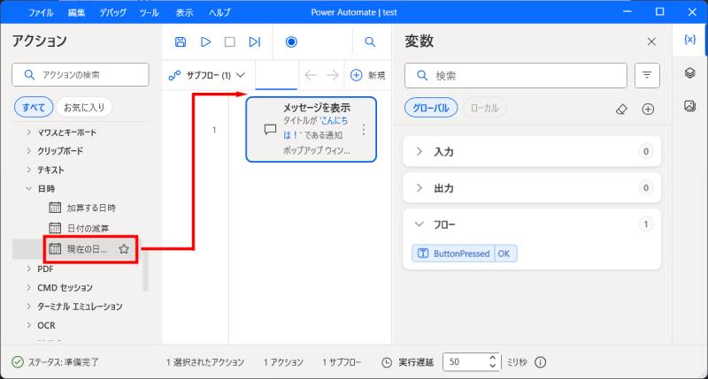The width and height of the screenshot is (708, 379).
Task: Click the 加算する日時 calendar icon
Action: [55, 208]
